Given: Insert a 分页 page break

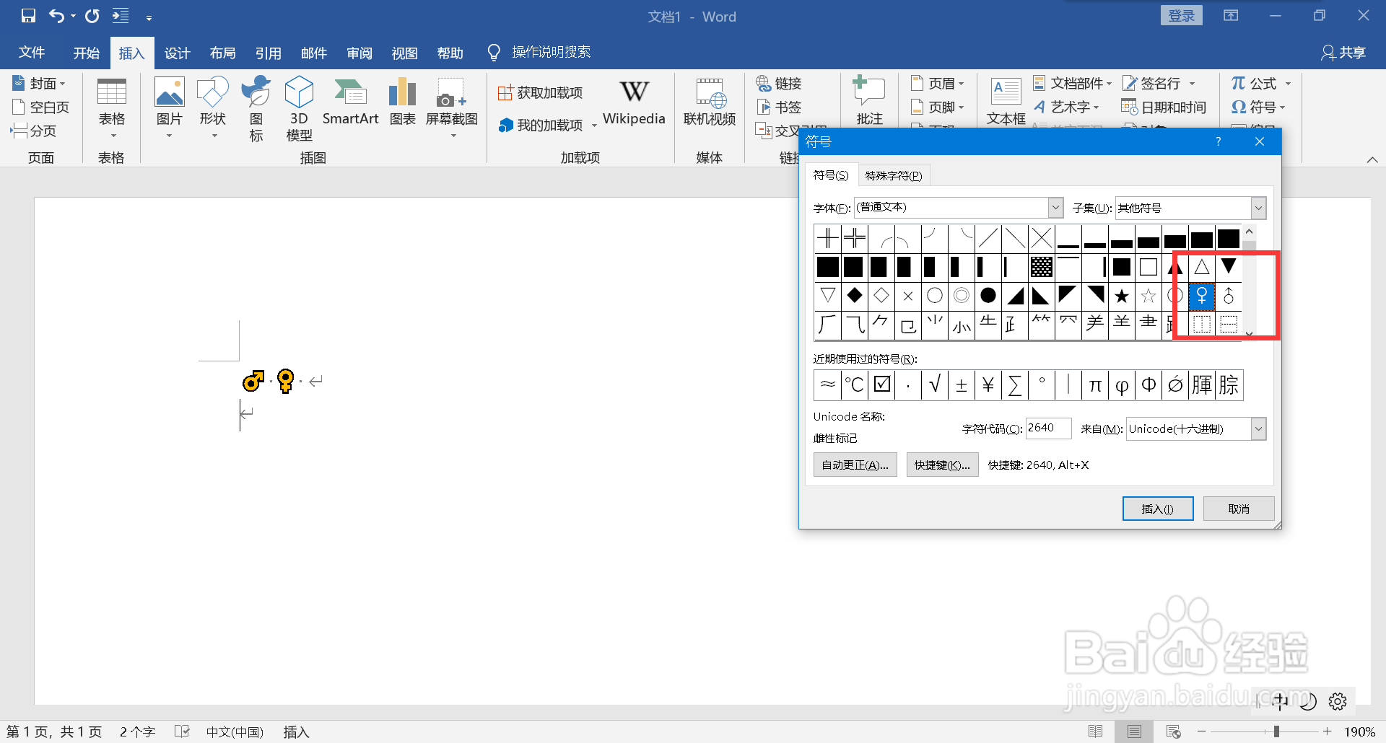Looking at the screenshot, I should click(x=34, y=131).
